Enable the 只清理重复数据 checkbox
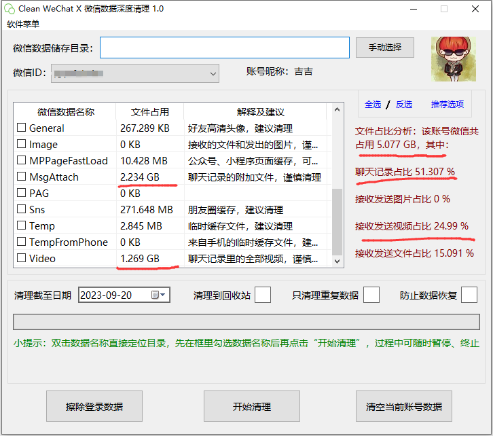Viewport: 493px width, 436px height. pyautogui.click(x=371, y=295)
